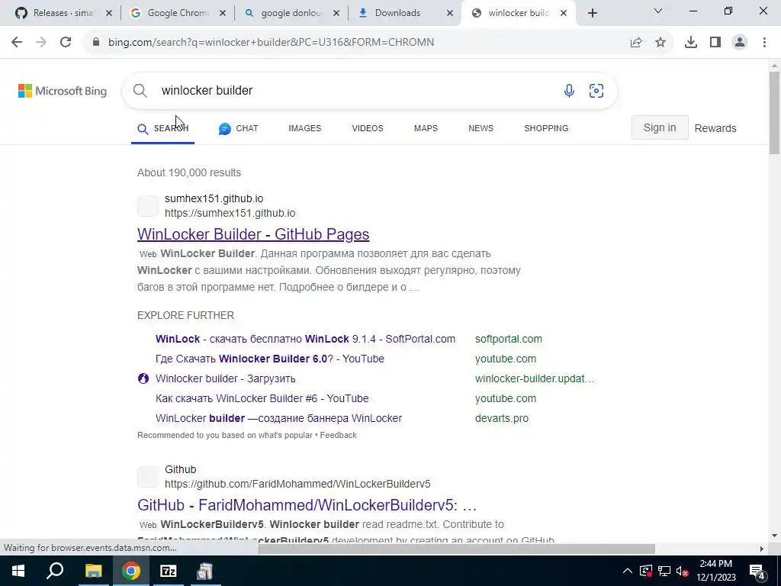Open the Chrome downloads icon in toolbar
The image size is (781, 586).
pyautogui.click(x=691, y=43)
